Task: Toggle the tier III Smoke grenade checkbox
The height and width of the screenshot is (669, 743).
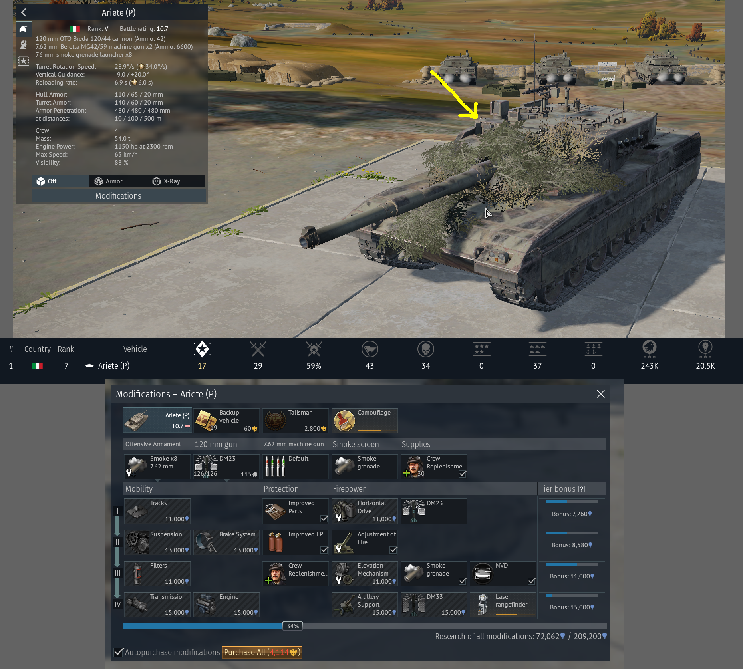Action: 463,581
